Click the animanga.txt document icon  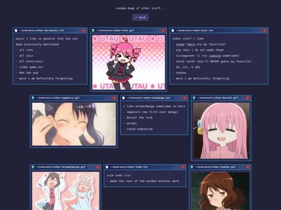(123, 98)
